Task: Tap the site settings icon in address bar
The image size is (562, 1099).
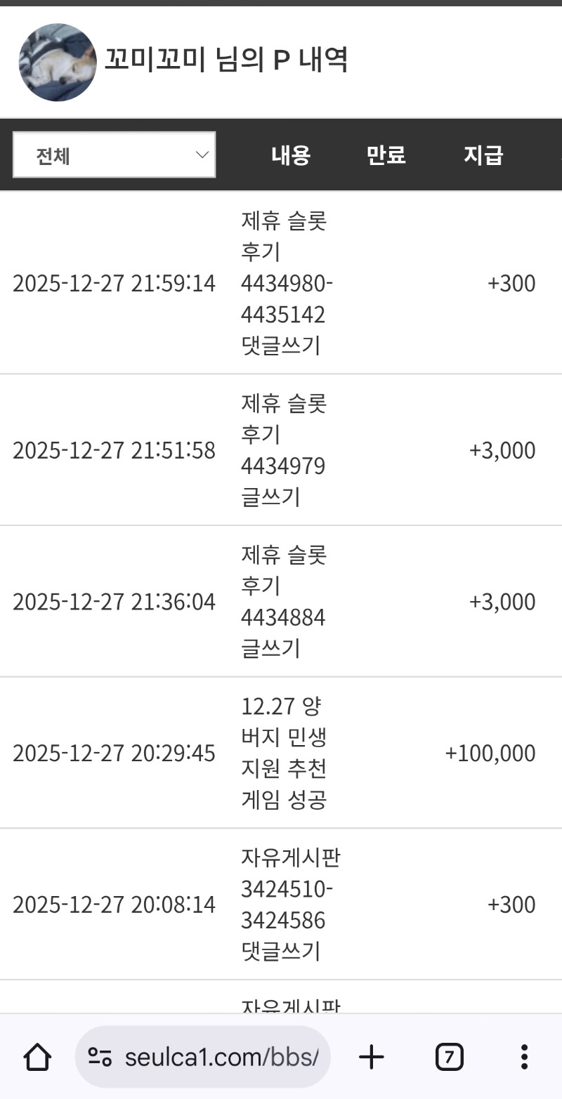Action: point(100,1057)
